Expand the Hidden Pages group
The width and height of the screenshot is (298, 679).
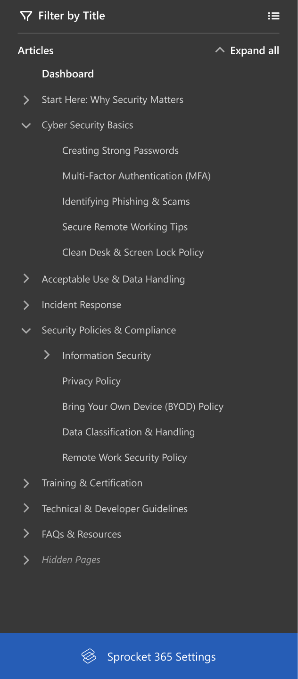pyautogui.click(x=26, y=560)
